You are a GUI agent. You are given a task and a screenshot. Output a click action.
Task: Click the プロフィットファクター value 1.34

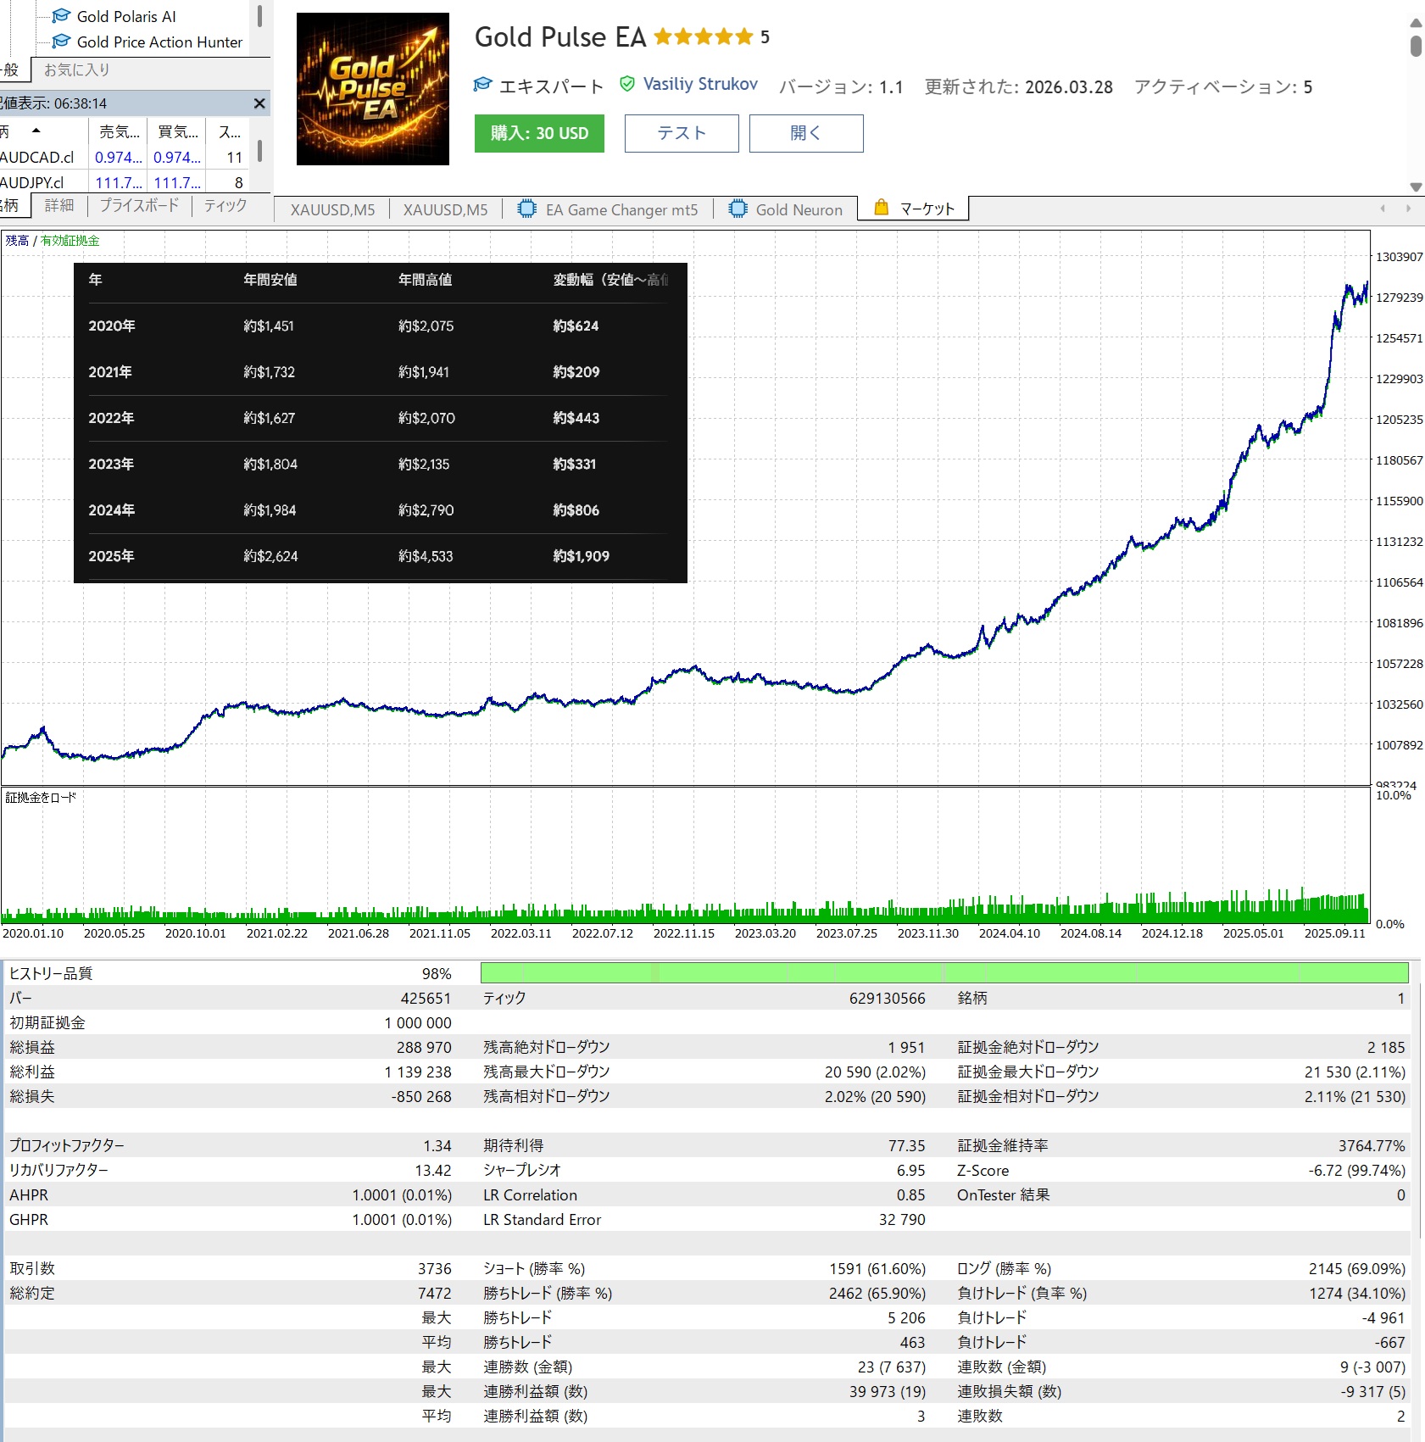click(x=437, y=1145)
